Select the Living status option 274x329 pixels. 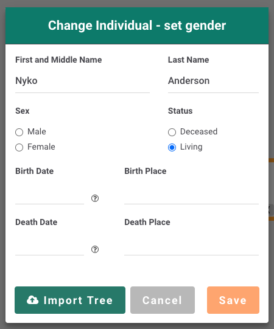[x=172, y=147]
